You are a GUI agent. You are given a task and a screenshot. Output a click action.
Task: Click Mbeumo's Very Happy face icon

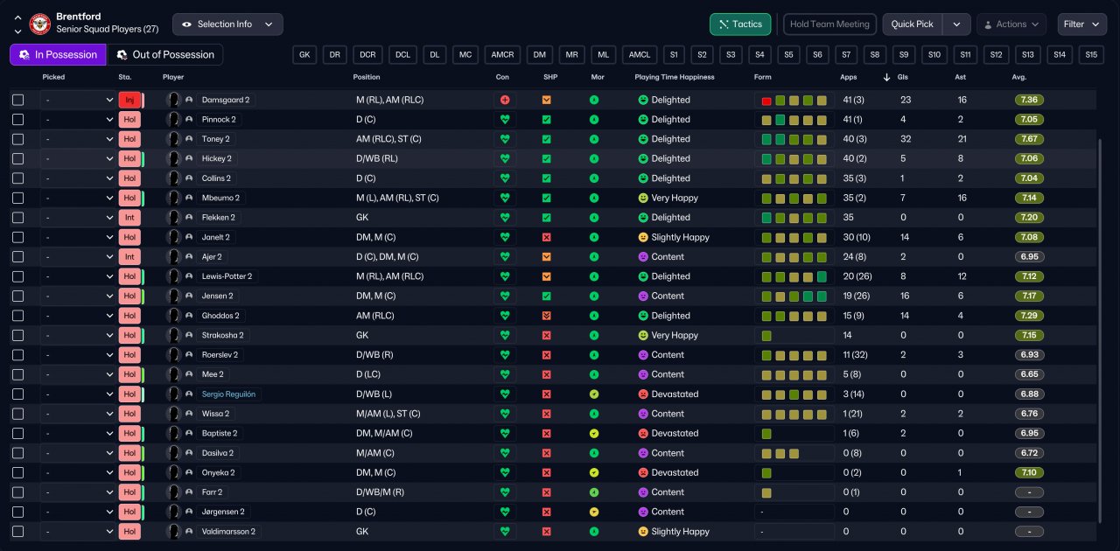pyautogui.click(x=643, y=199)
